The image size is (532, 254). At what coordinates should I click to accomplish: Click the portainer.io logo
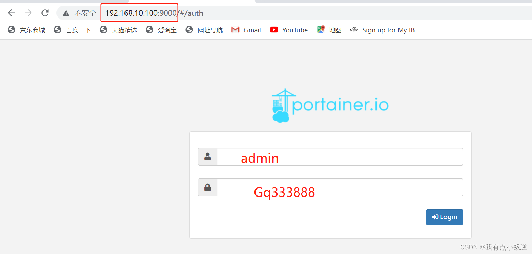pyautogui.click(x=330, y=106)
